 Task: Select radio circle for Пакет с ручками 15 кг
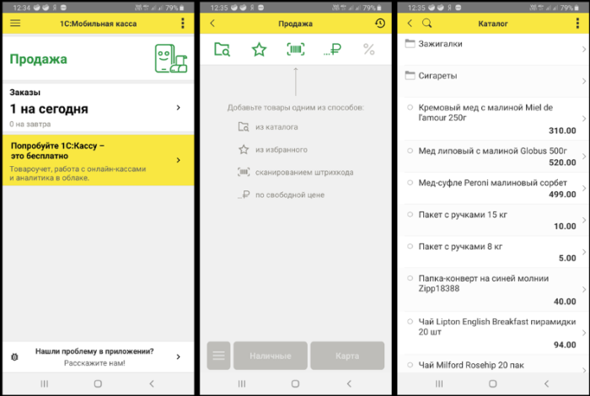pos(410,215)
